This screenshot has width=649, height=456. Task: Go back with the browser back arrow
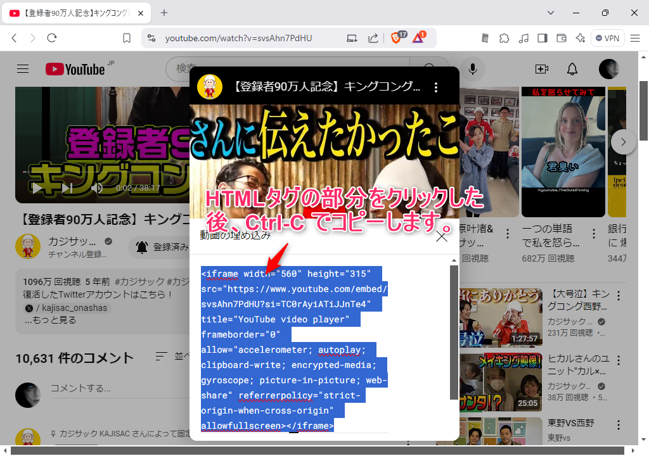14,38
